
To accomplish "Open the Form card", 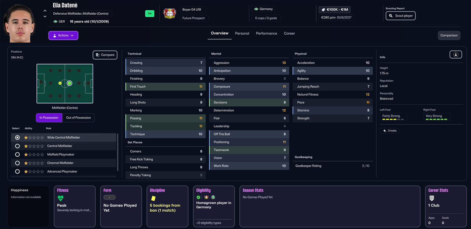I will click(121, 206).
